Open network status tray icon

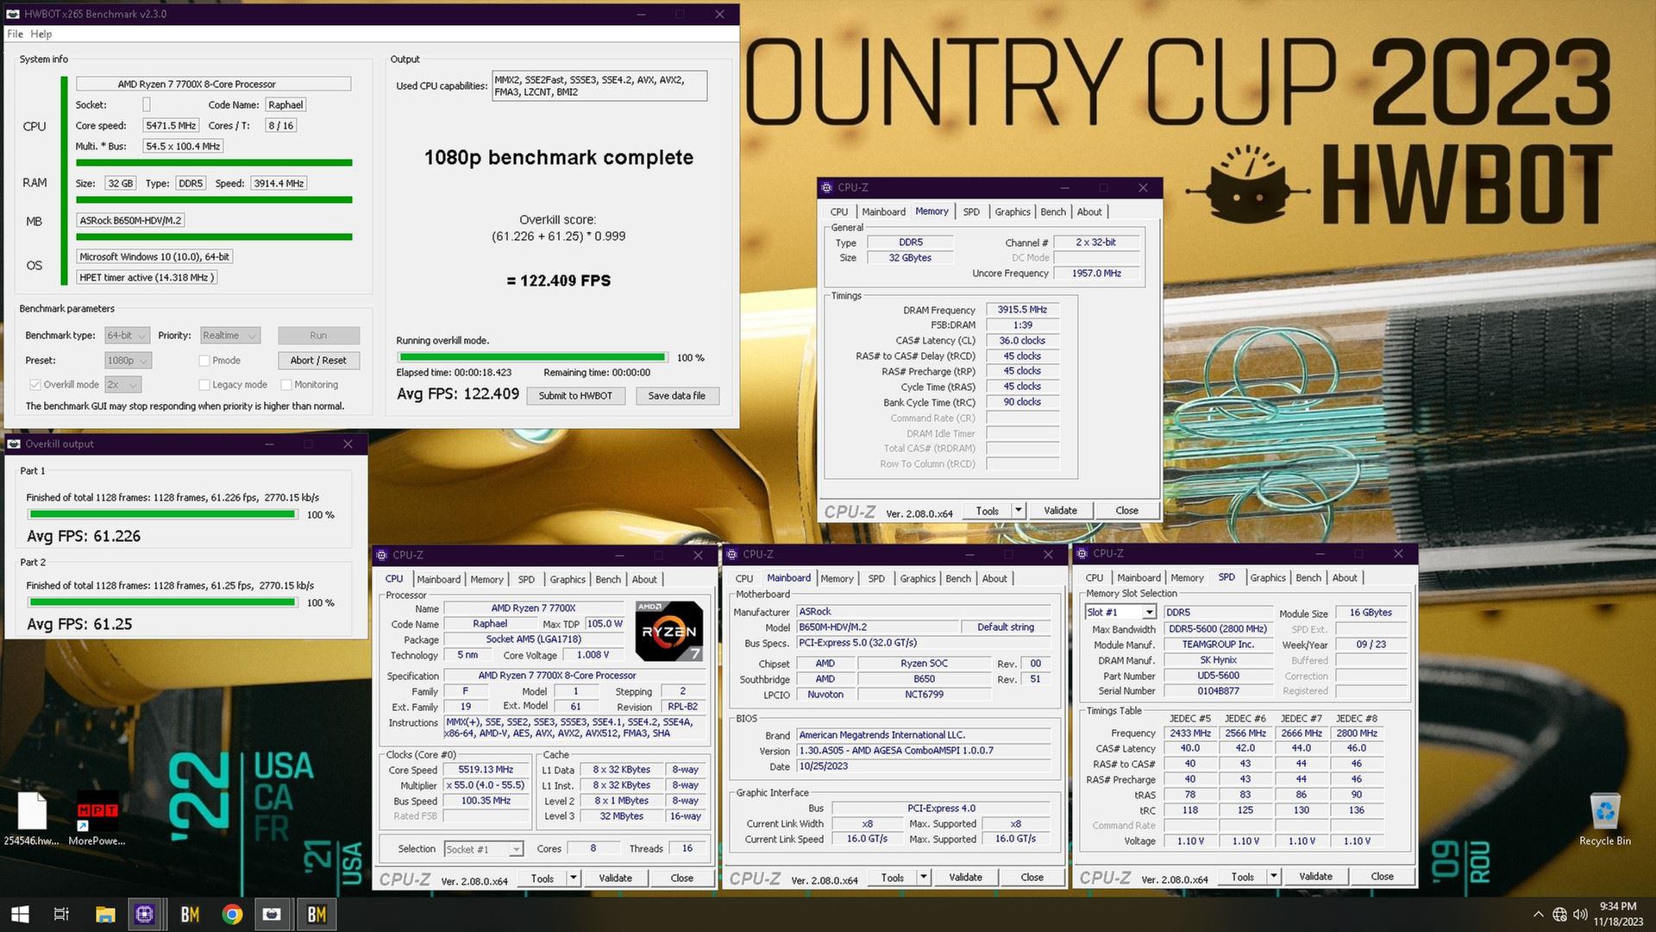(x=1559, y=915)
